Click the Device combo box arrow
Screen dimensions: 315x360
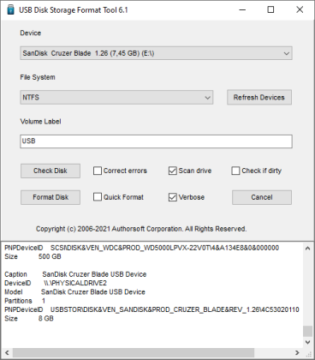286,53
